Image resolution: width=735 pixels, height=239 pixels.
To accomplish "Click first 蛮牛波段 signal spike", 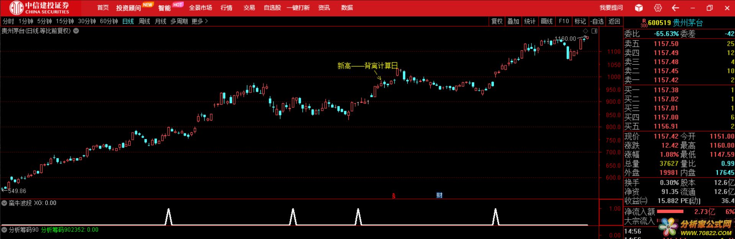I will 168,216.
